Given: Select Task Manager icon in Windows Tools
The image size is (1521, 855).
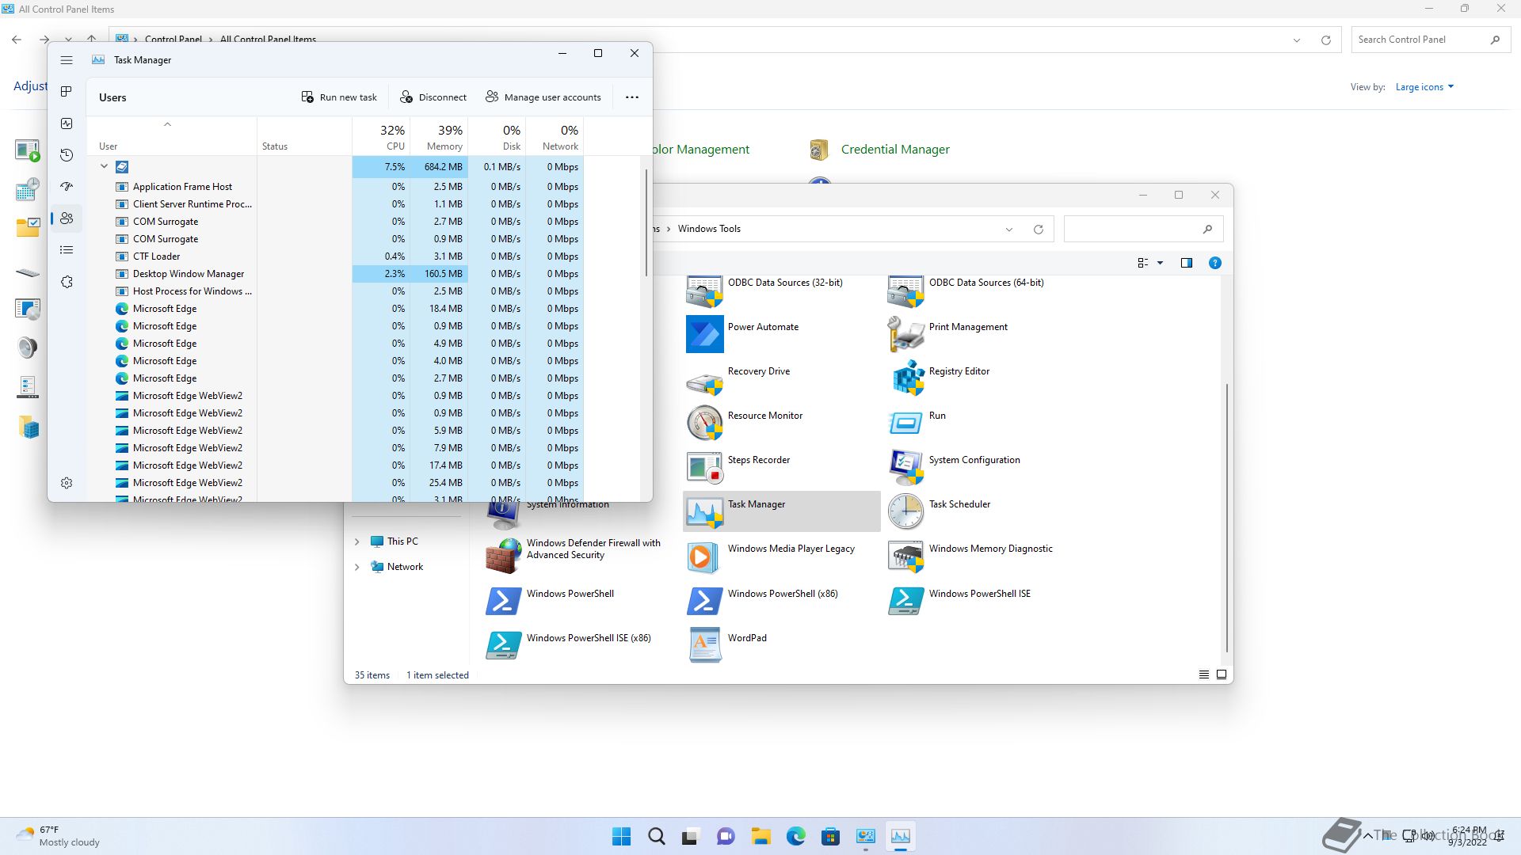Looking at the screenshot, I should tap(782, 511).
